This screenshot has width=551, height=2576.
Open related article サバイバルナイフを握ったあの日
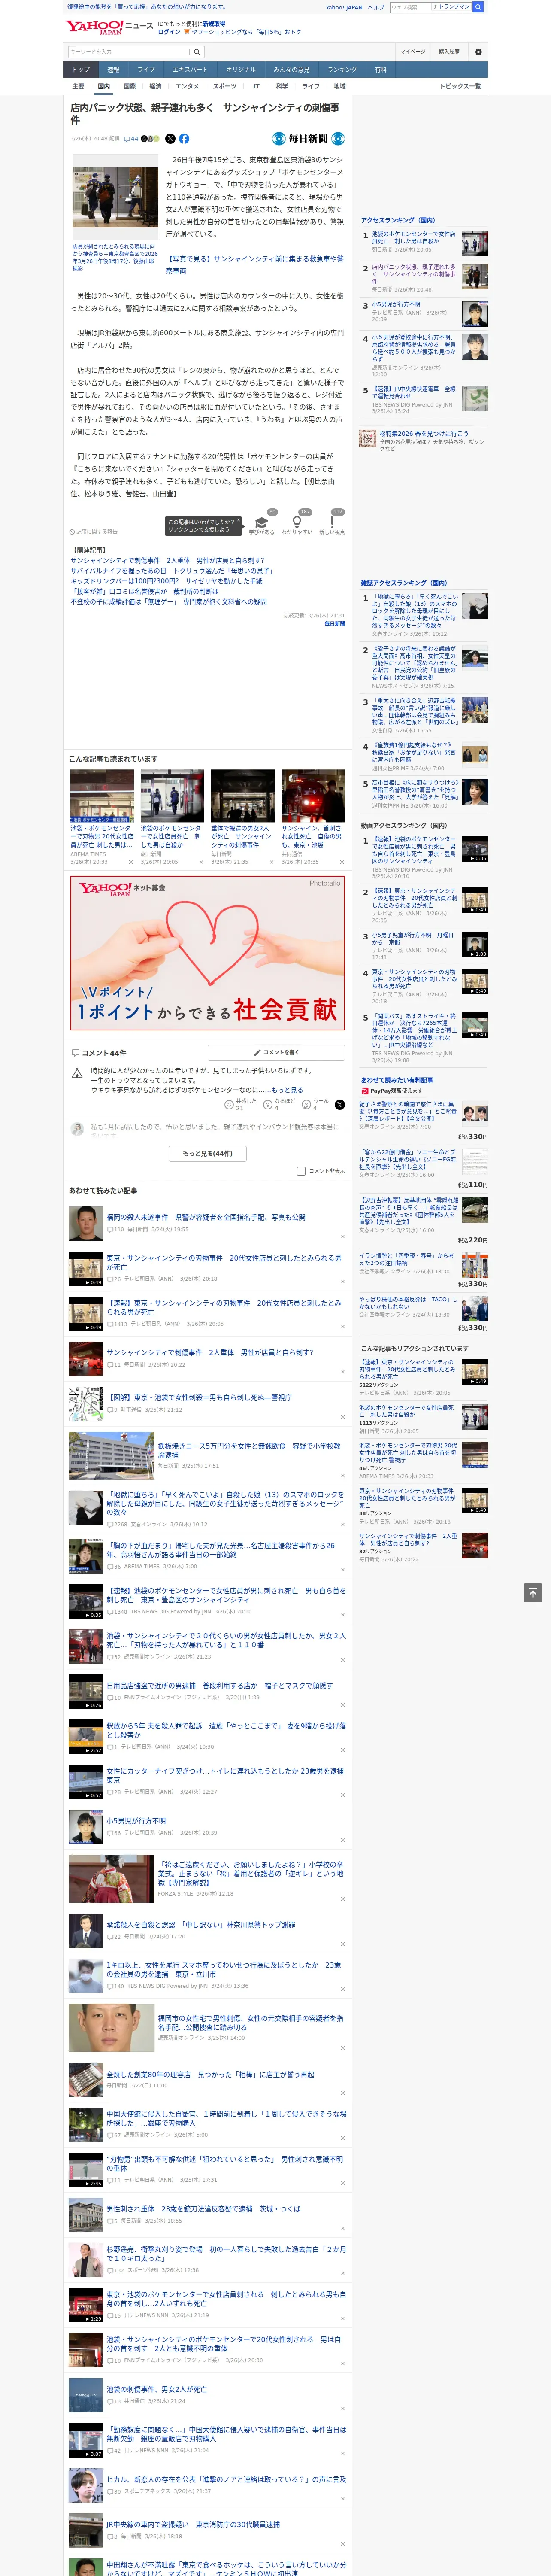coord(170,571)
